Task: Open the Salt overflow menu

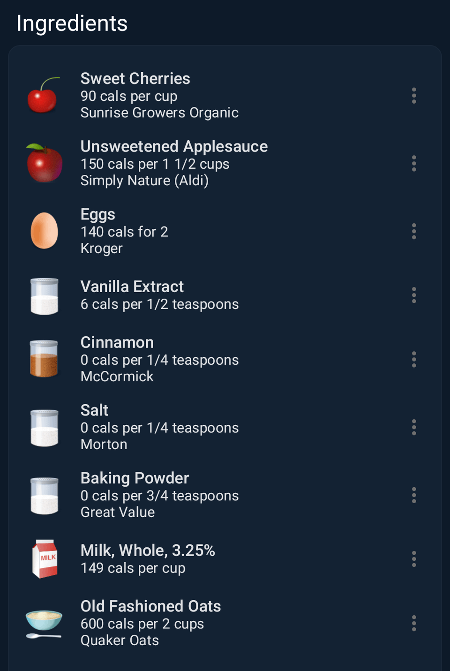Action: tap(414, 428)
